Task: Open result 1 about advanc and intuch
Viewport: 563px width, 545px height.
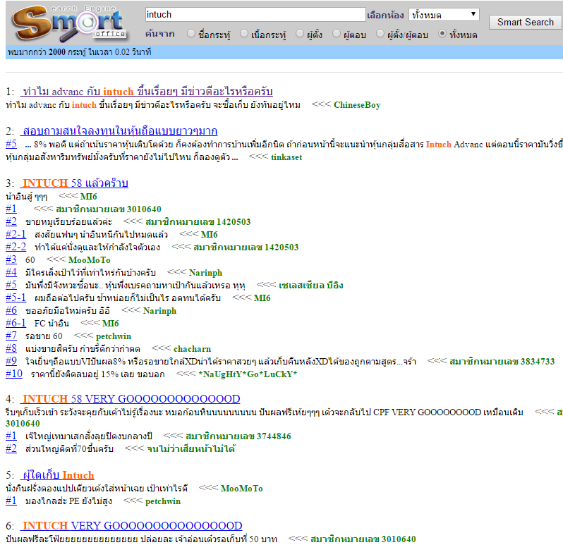Action: click(147, 92)
